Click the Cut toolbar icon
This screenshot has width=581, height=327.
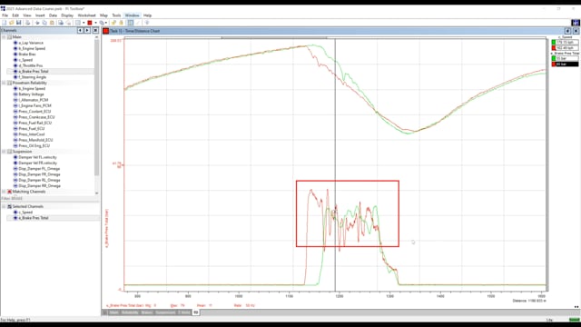coord(37,23)
